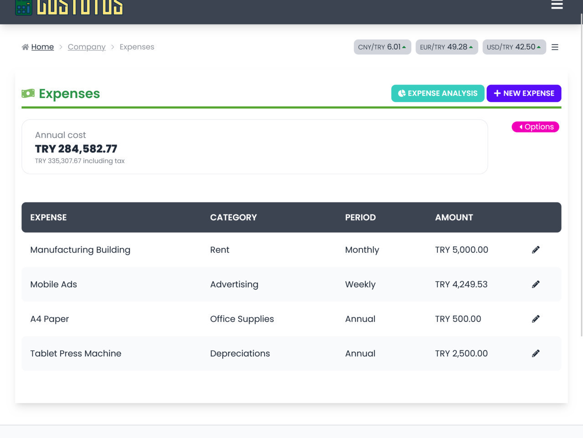Open the EUR/TRY exchange rate badge
Image resolution: width=583 pixels, height=438 pixels.
[446, 47]
